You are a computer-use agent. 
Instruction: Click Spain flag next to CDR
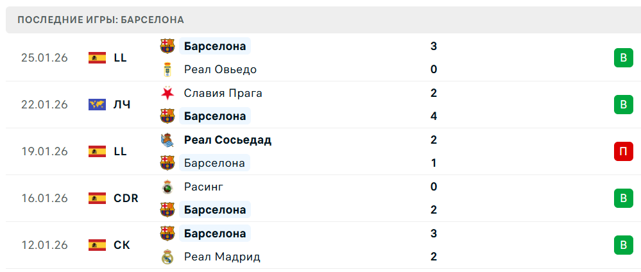coord(97,198)
